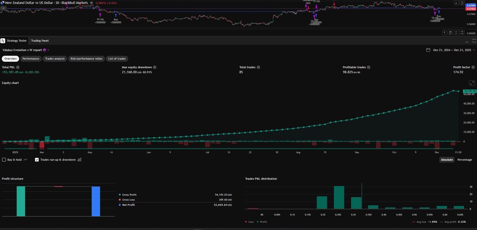Move the lower pane up with arrow icon

pos(444,33)
